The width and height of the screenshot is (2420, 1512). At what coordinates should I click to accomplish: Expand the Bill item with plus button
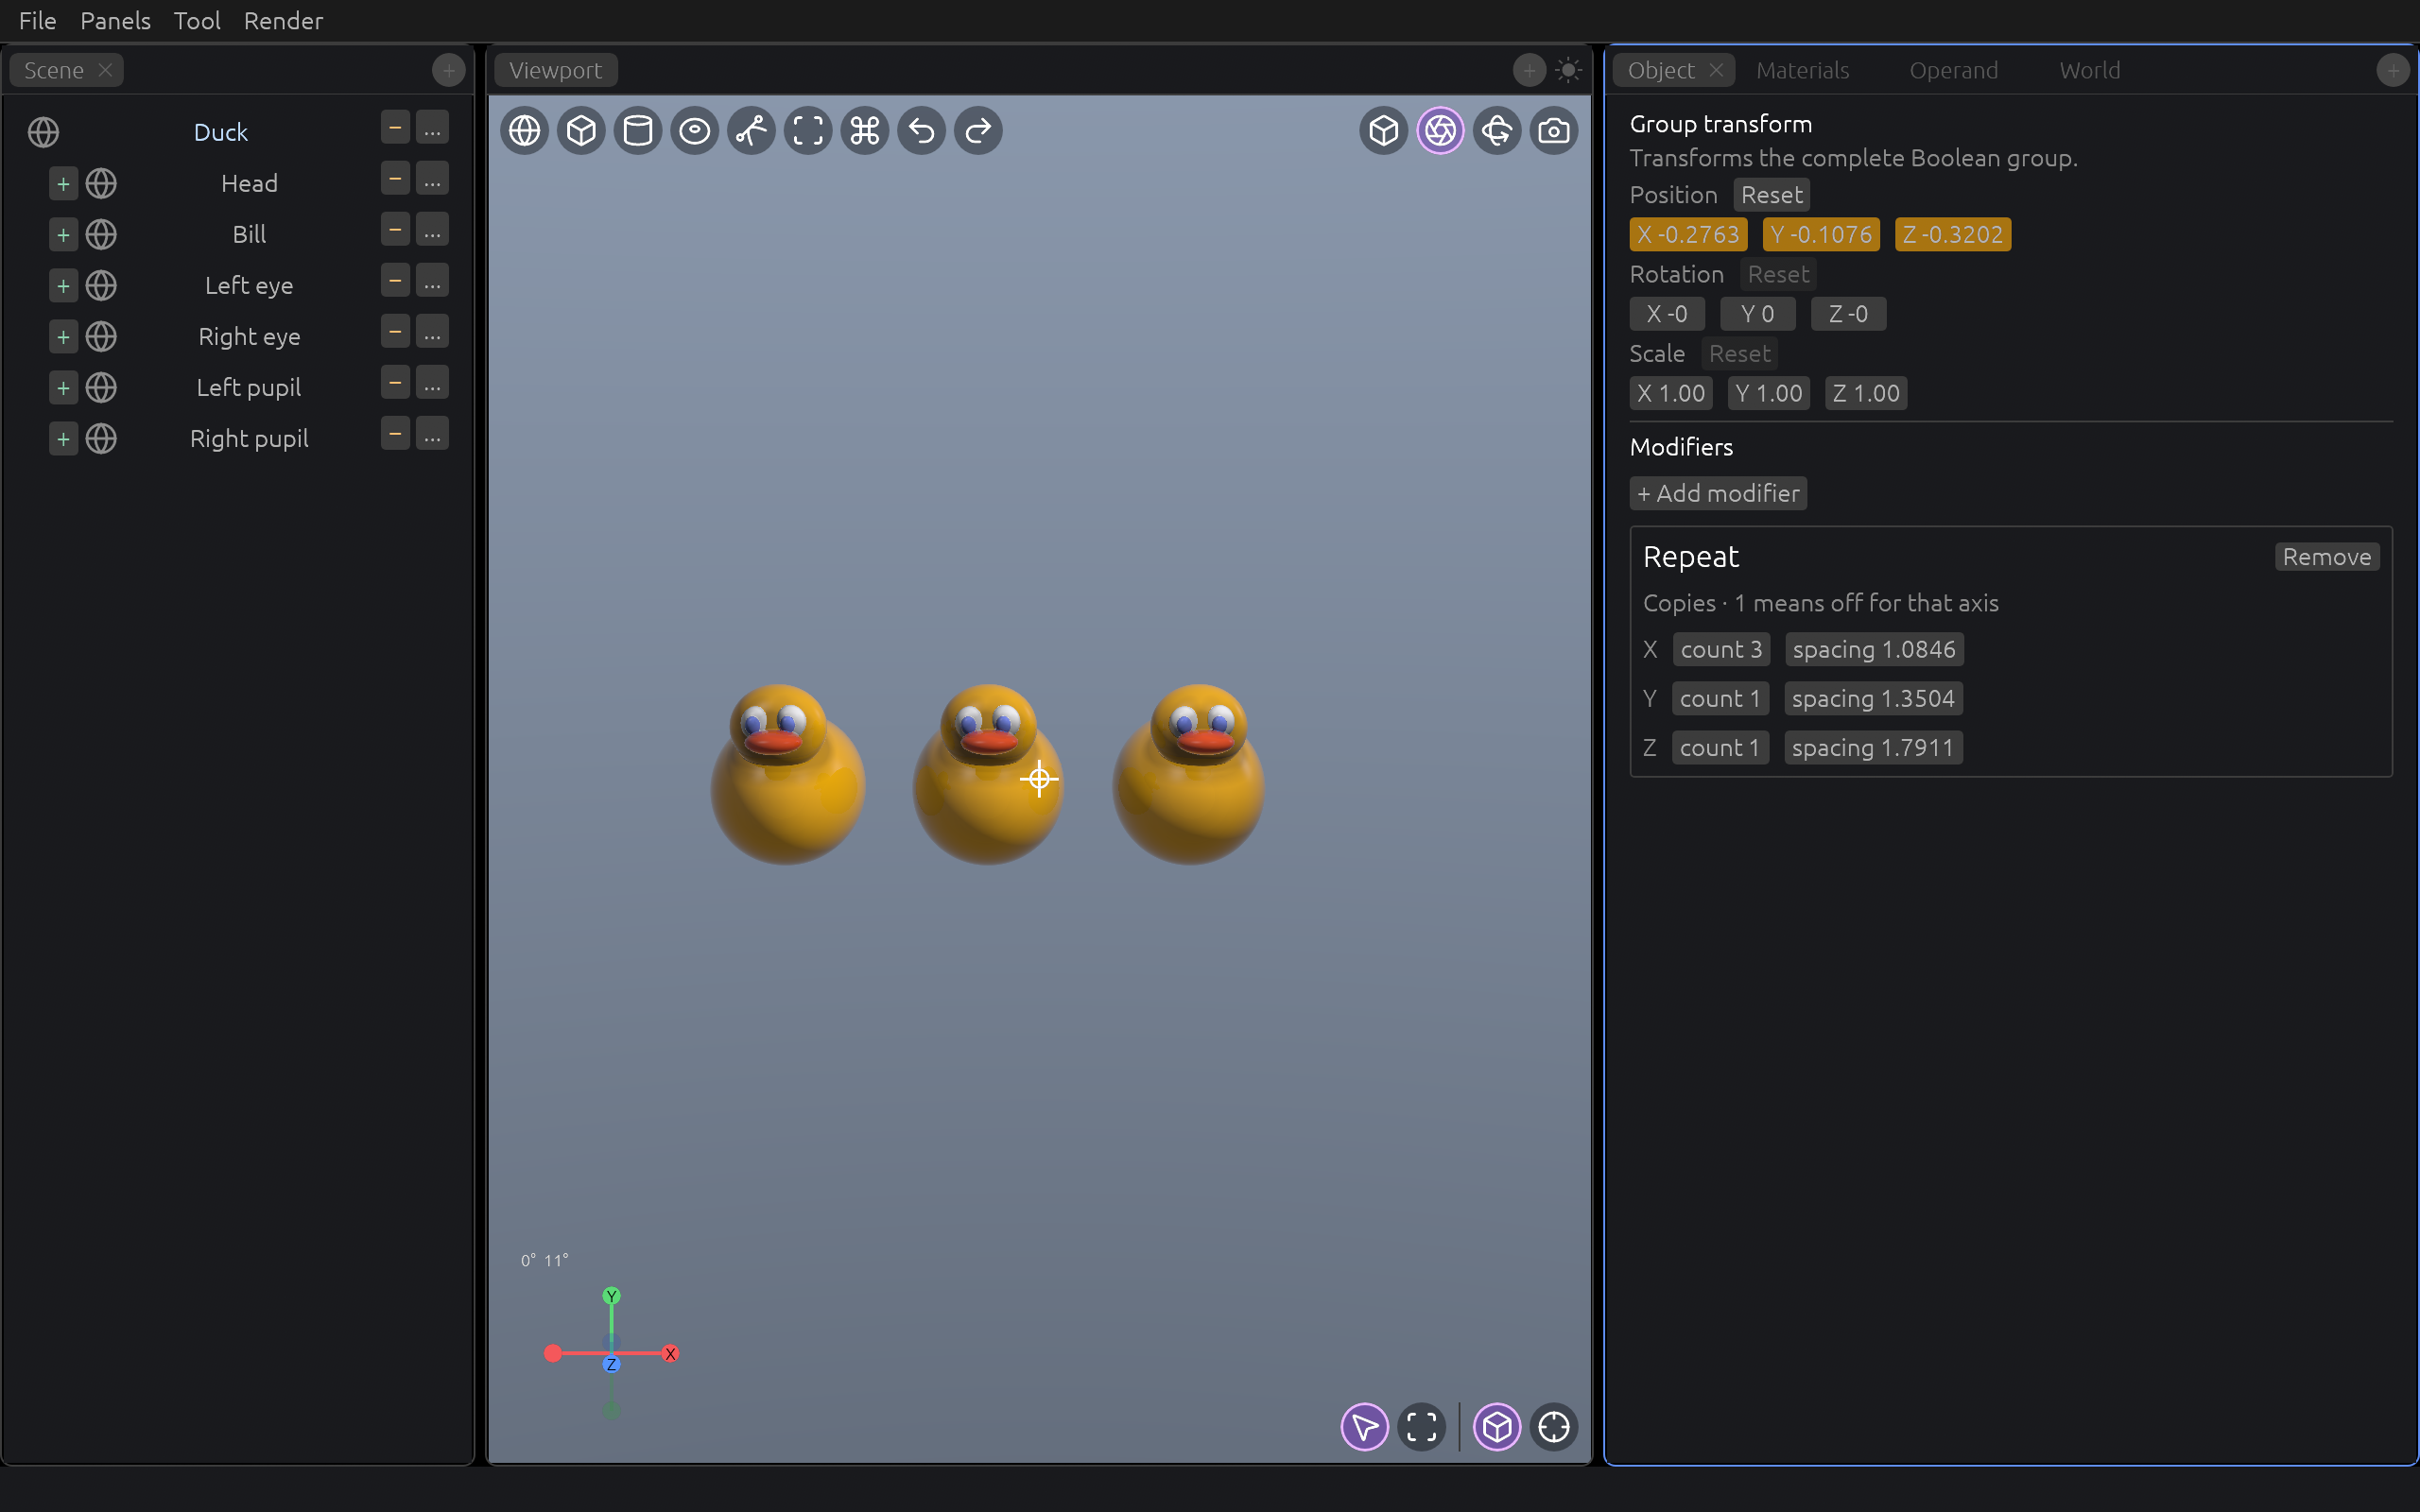[x=63, y=235]
